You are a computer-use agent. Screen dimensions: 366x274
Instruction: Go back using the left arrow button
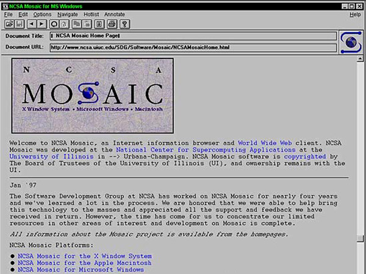pos(32,24)
